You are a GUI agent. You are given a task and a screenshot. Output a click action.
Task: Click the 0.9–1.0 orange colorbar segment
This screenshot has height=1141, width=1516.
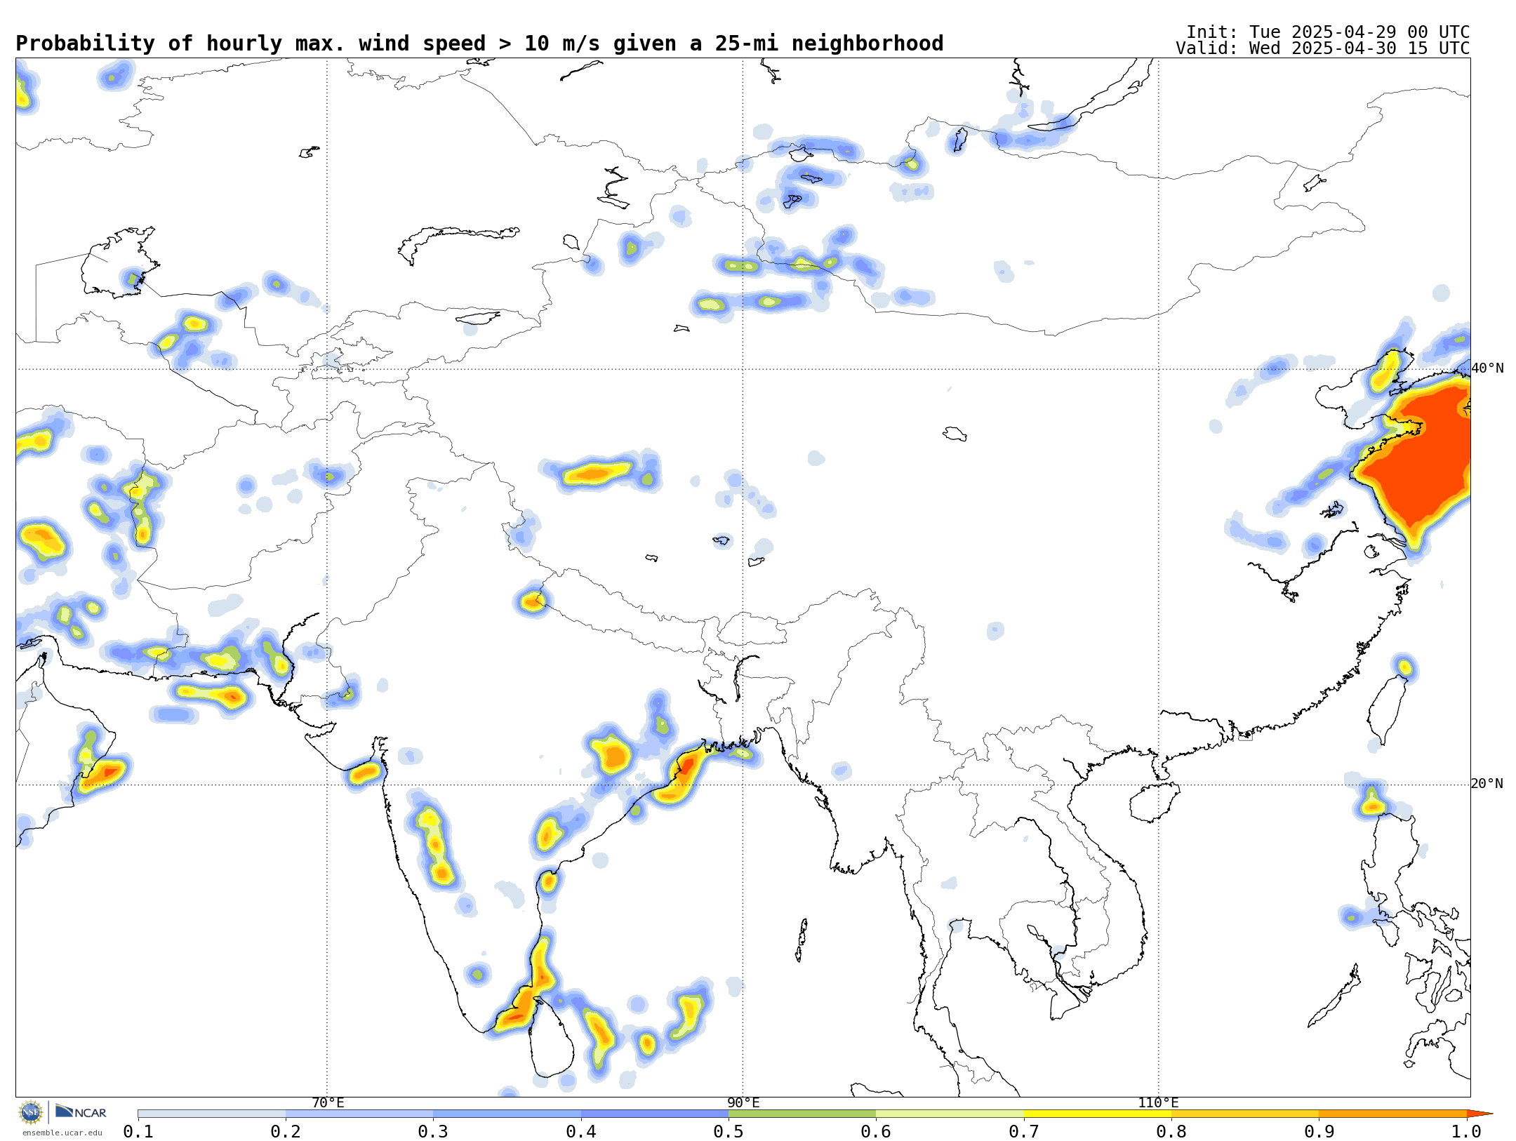1392,1114
